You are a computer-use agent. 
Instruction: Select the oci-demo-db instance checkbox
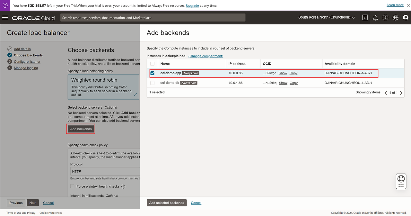[153, 83]
